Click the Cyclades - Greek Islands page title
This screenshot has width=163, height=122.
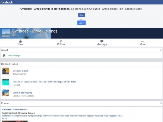click(35, 31)
